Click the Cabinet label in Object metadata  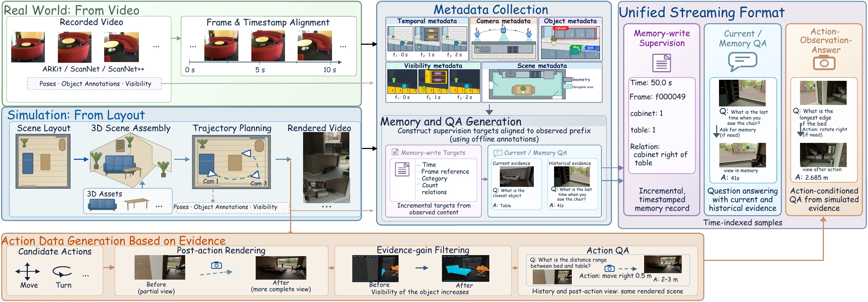tap(561, 28)
